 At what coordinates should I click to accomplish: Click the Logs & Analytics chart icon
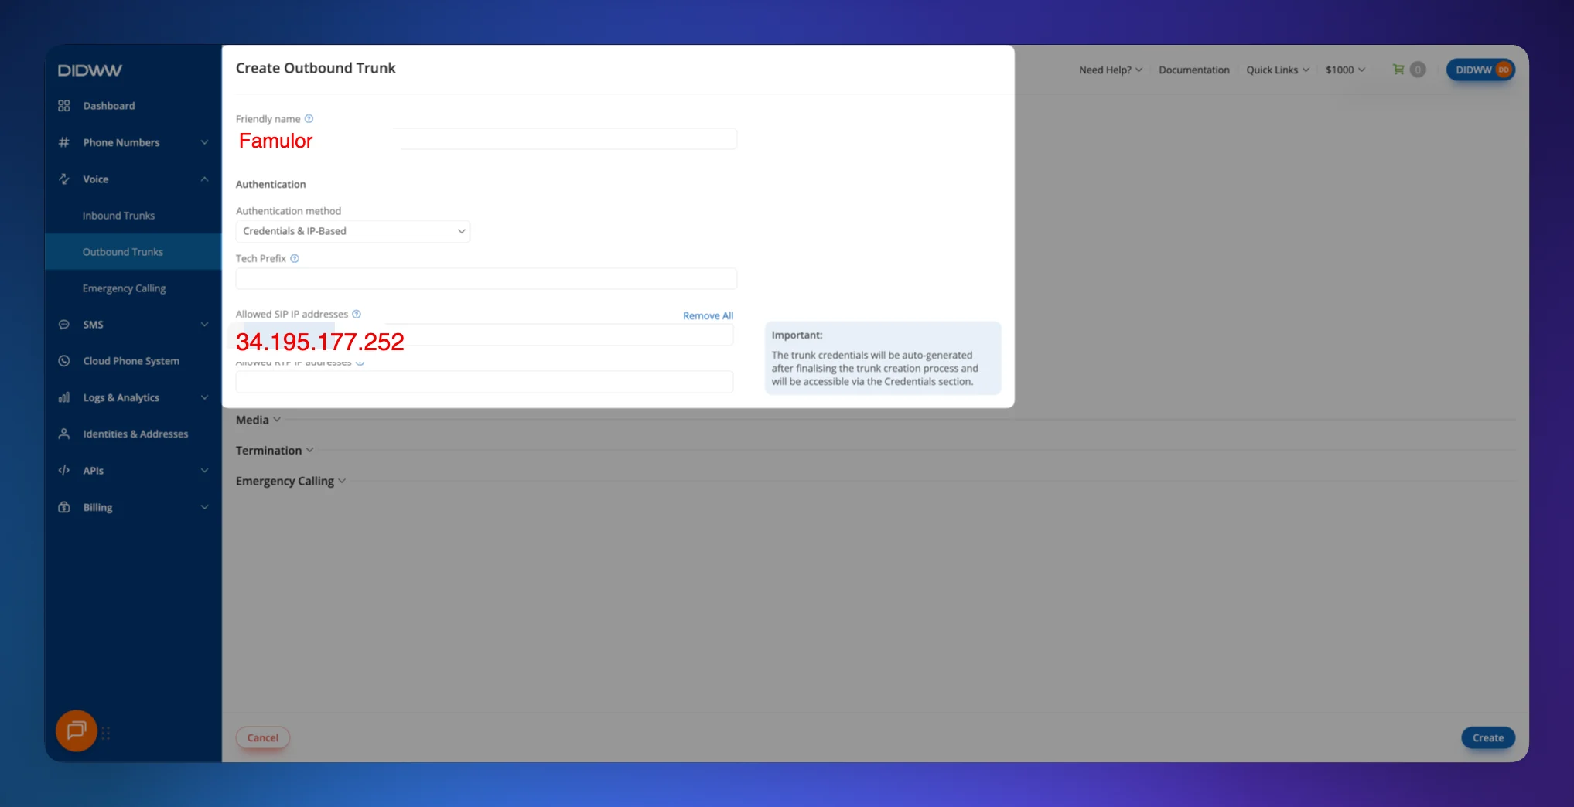pos(64,397)
